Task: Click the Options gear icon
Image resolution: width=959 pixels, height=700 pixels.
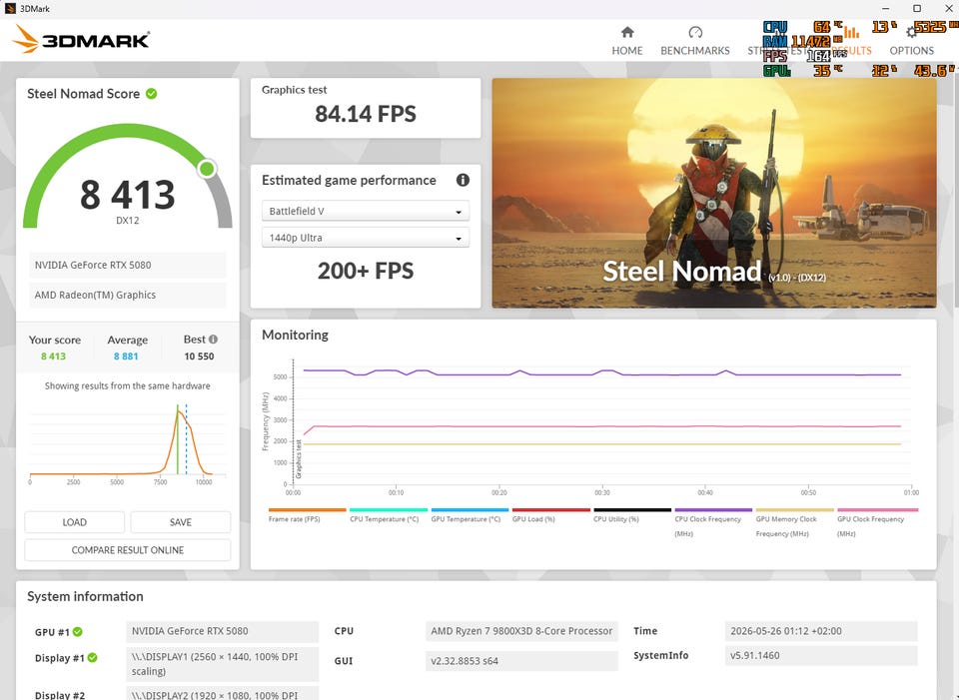Action: (x=911, y=32)
